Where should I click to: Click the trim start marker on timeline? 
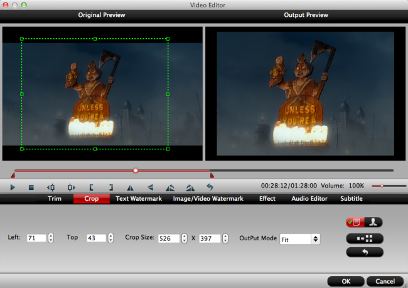point(13,175)
